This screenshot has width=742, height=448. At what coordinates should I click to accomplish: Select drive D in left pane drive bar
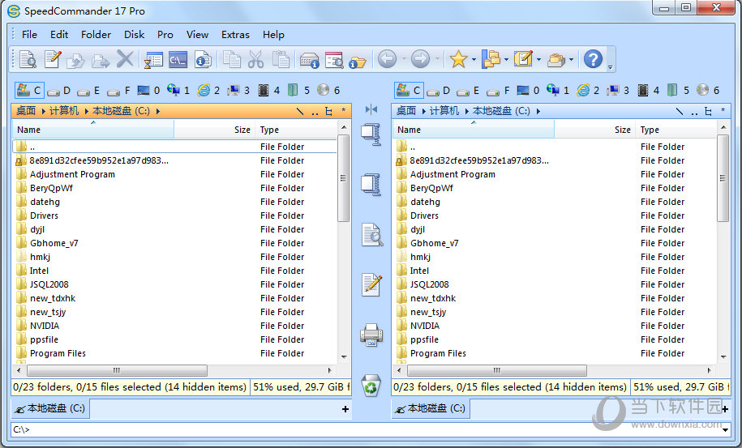58,90
